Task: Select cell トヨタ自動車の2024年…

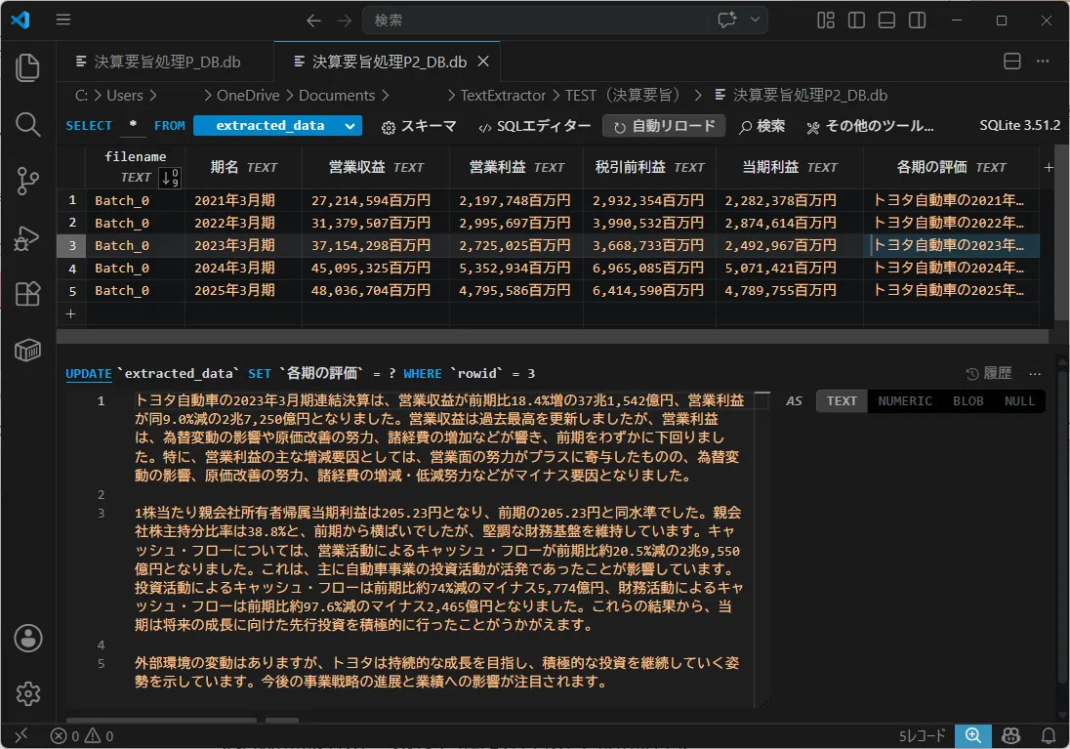Action: 951,268
